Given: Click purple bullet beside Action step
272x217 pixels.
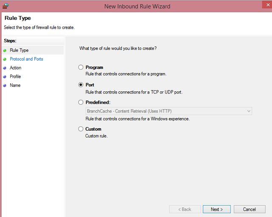Looking at the screenshot, I should (5, 68).
